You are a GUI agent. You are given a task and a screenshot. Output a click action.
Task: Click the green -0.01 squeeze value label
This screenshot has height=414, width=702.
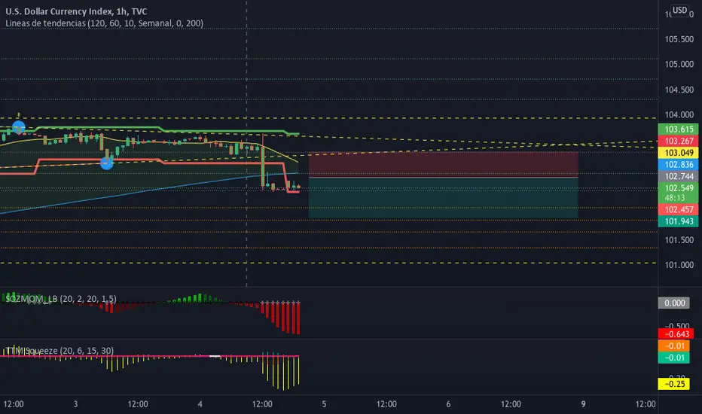[674, 358]
